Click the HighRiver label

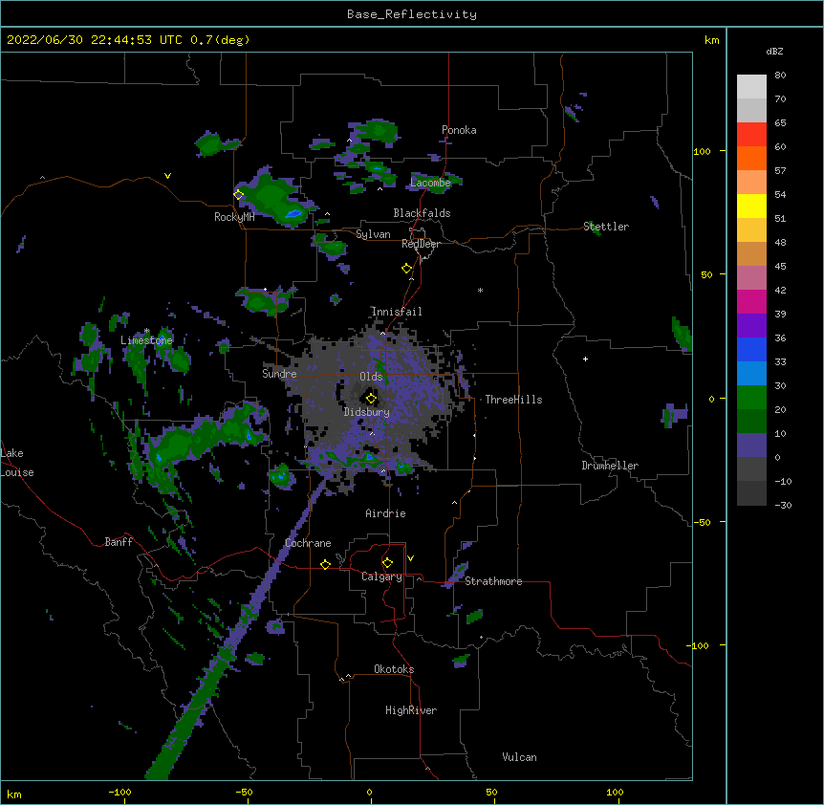click(x=411, y=710)
